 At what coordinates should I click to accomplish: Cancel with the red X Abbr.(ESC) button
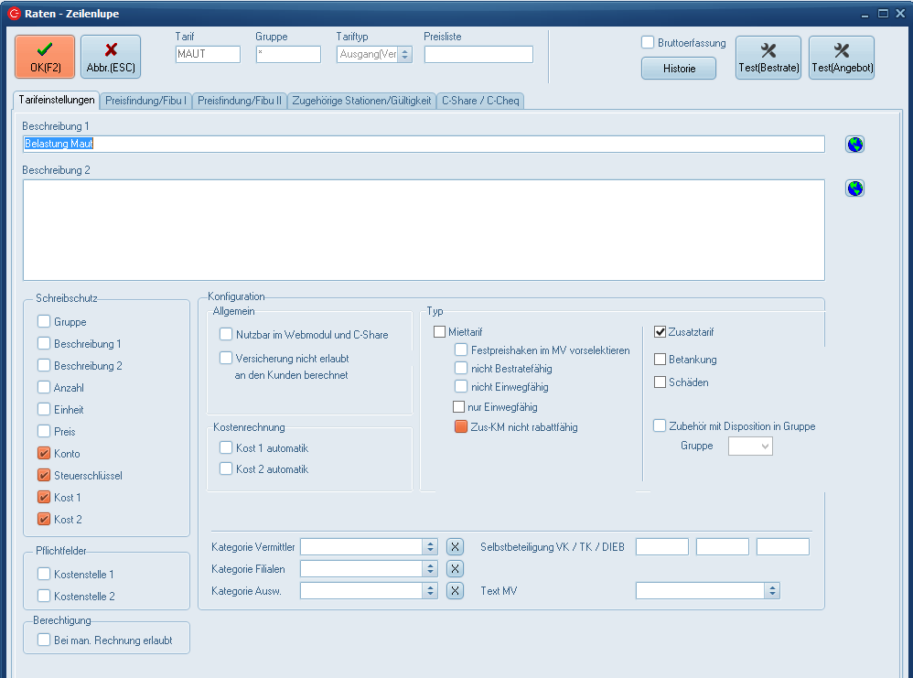point(111,57)
